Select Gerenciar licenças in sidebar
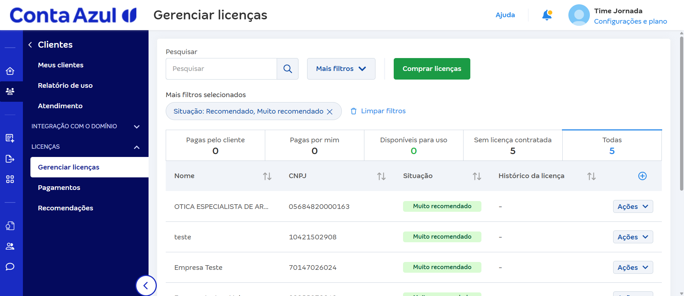The width and height of the screenshot is (684, 296). pos(89,167)
